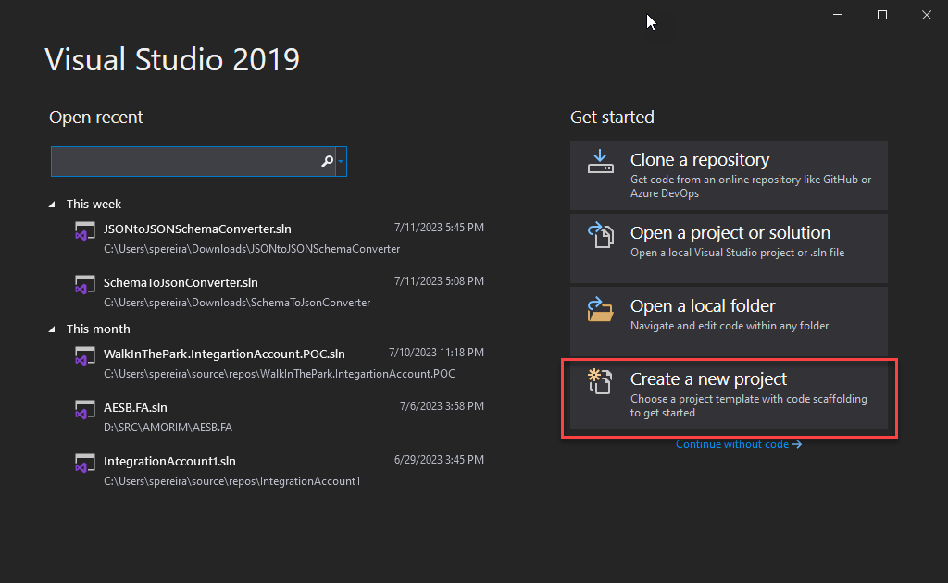Click the Clone a repository download icon
This screenshot has height=583, width=948.
tap(600, 162)
